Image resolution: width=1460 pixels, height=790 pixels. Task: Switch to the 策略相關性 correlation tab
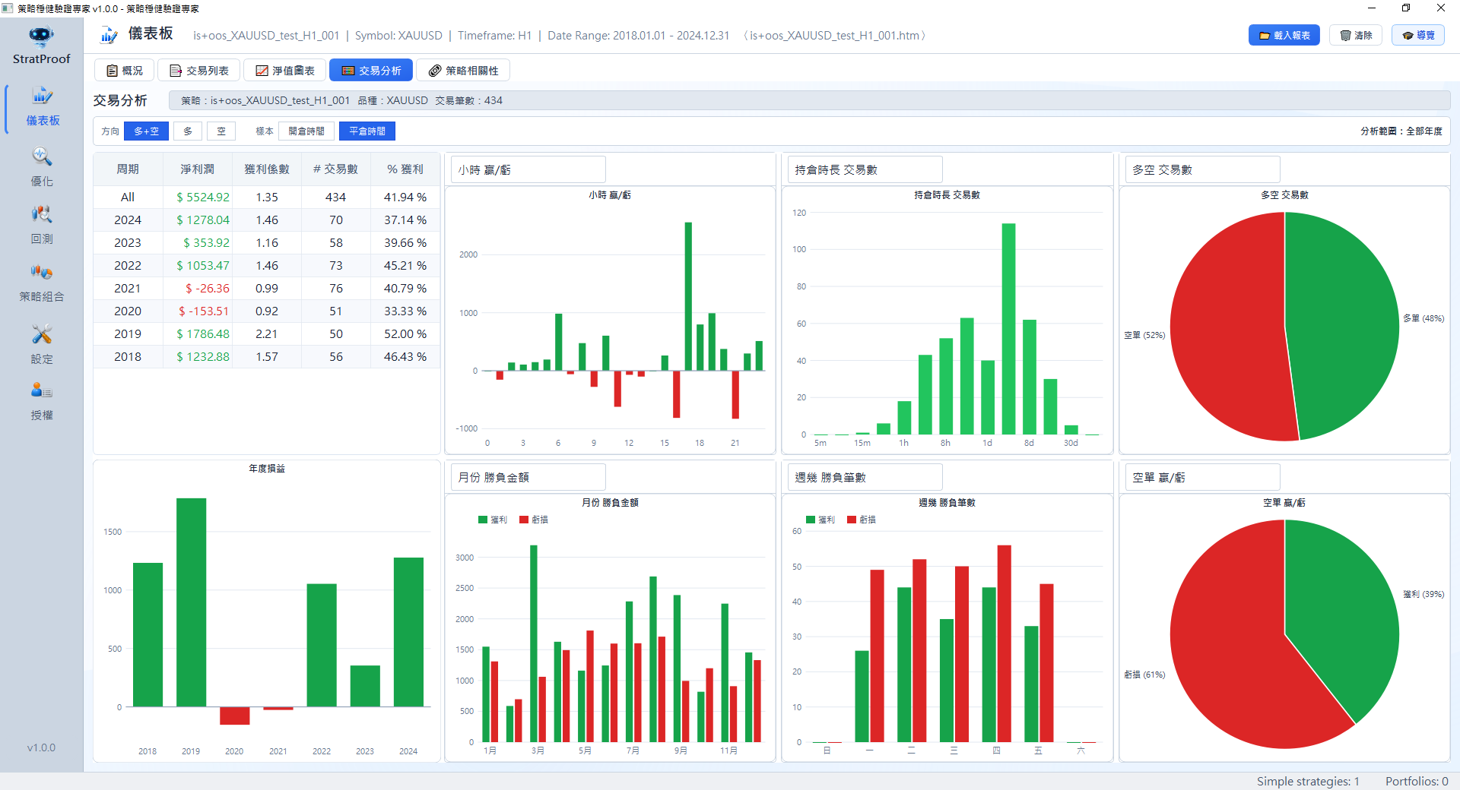coord(463,71)
